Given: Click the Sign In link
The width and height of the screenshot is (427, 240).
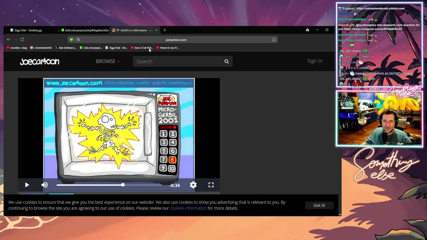Looking at the screenshot, I should pos(315,61).
